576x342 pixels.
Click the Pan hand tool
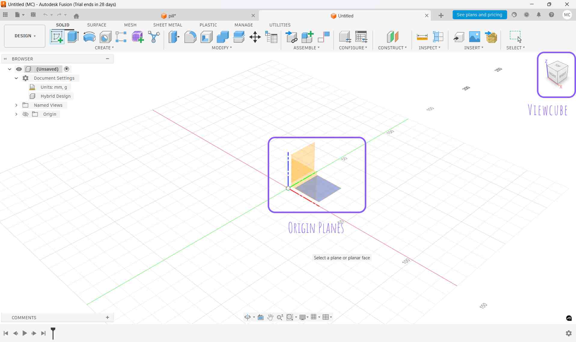pyautogui.click(x=270, y=317)
